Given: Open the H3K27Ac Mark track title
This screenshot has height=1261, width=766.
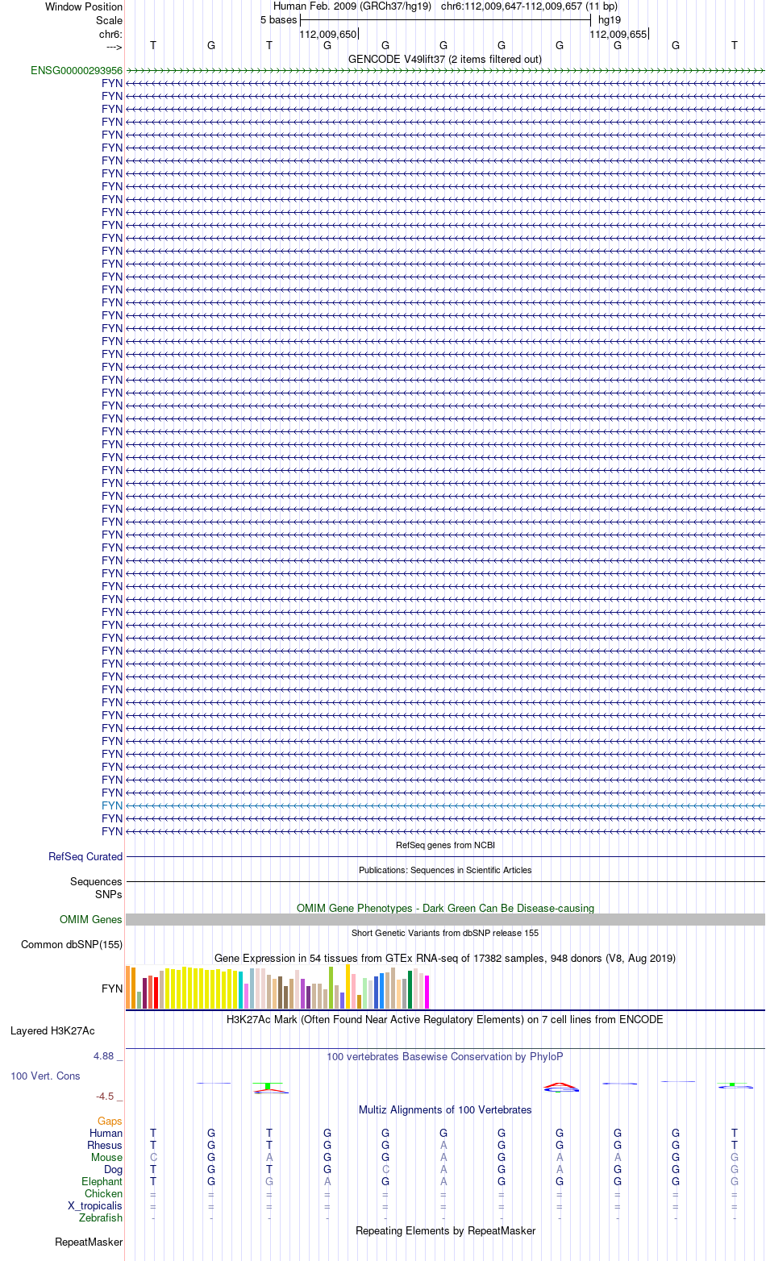Looking at the screenshot, I should pos(445,1020).
